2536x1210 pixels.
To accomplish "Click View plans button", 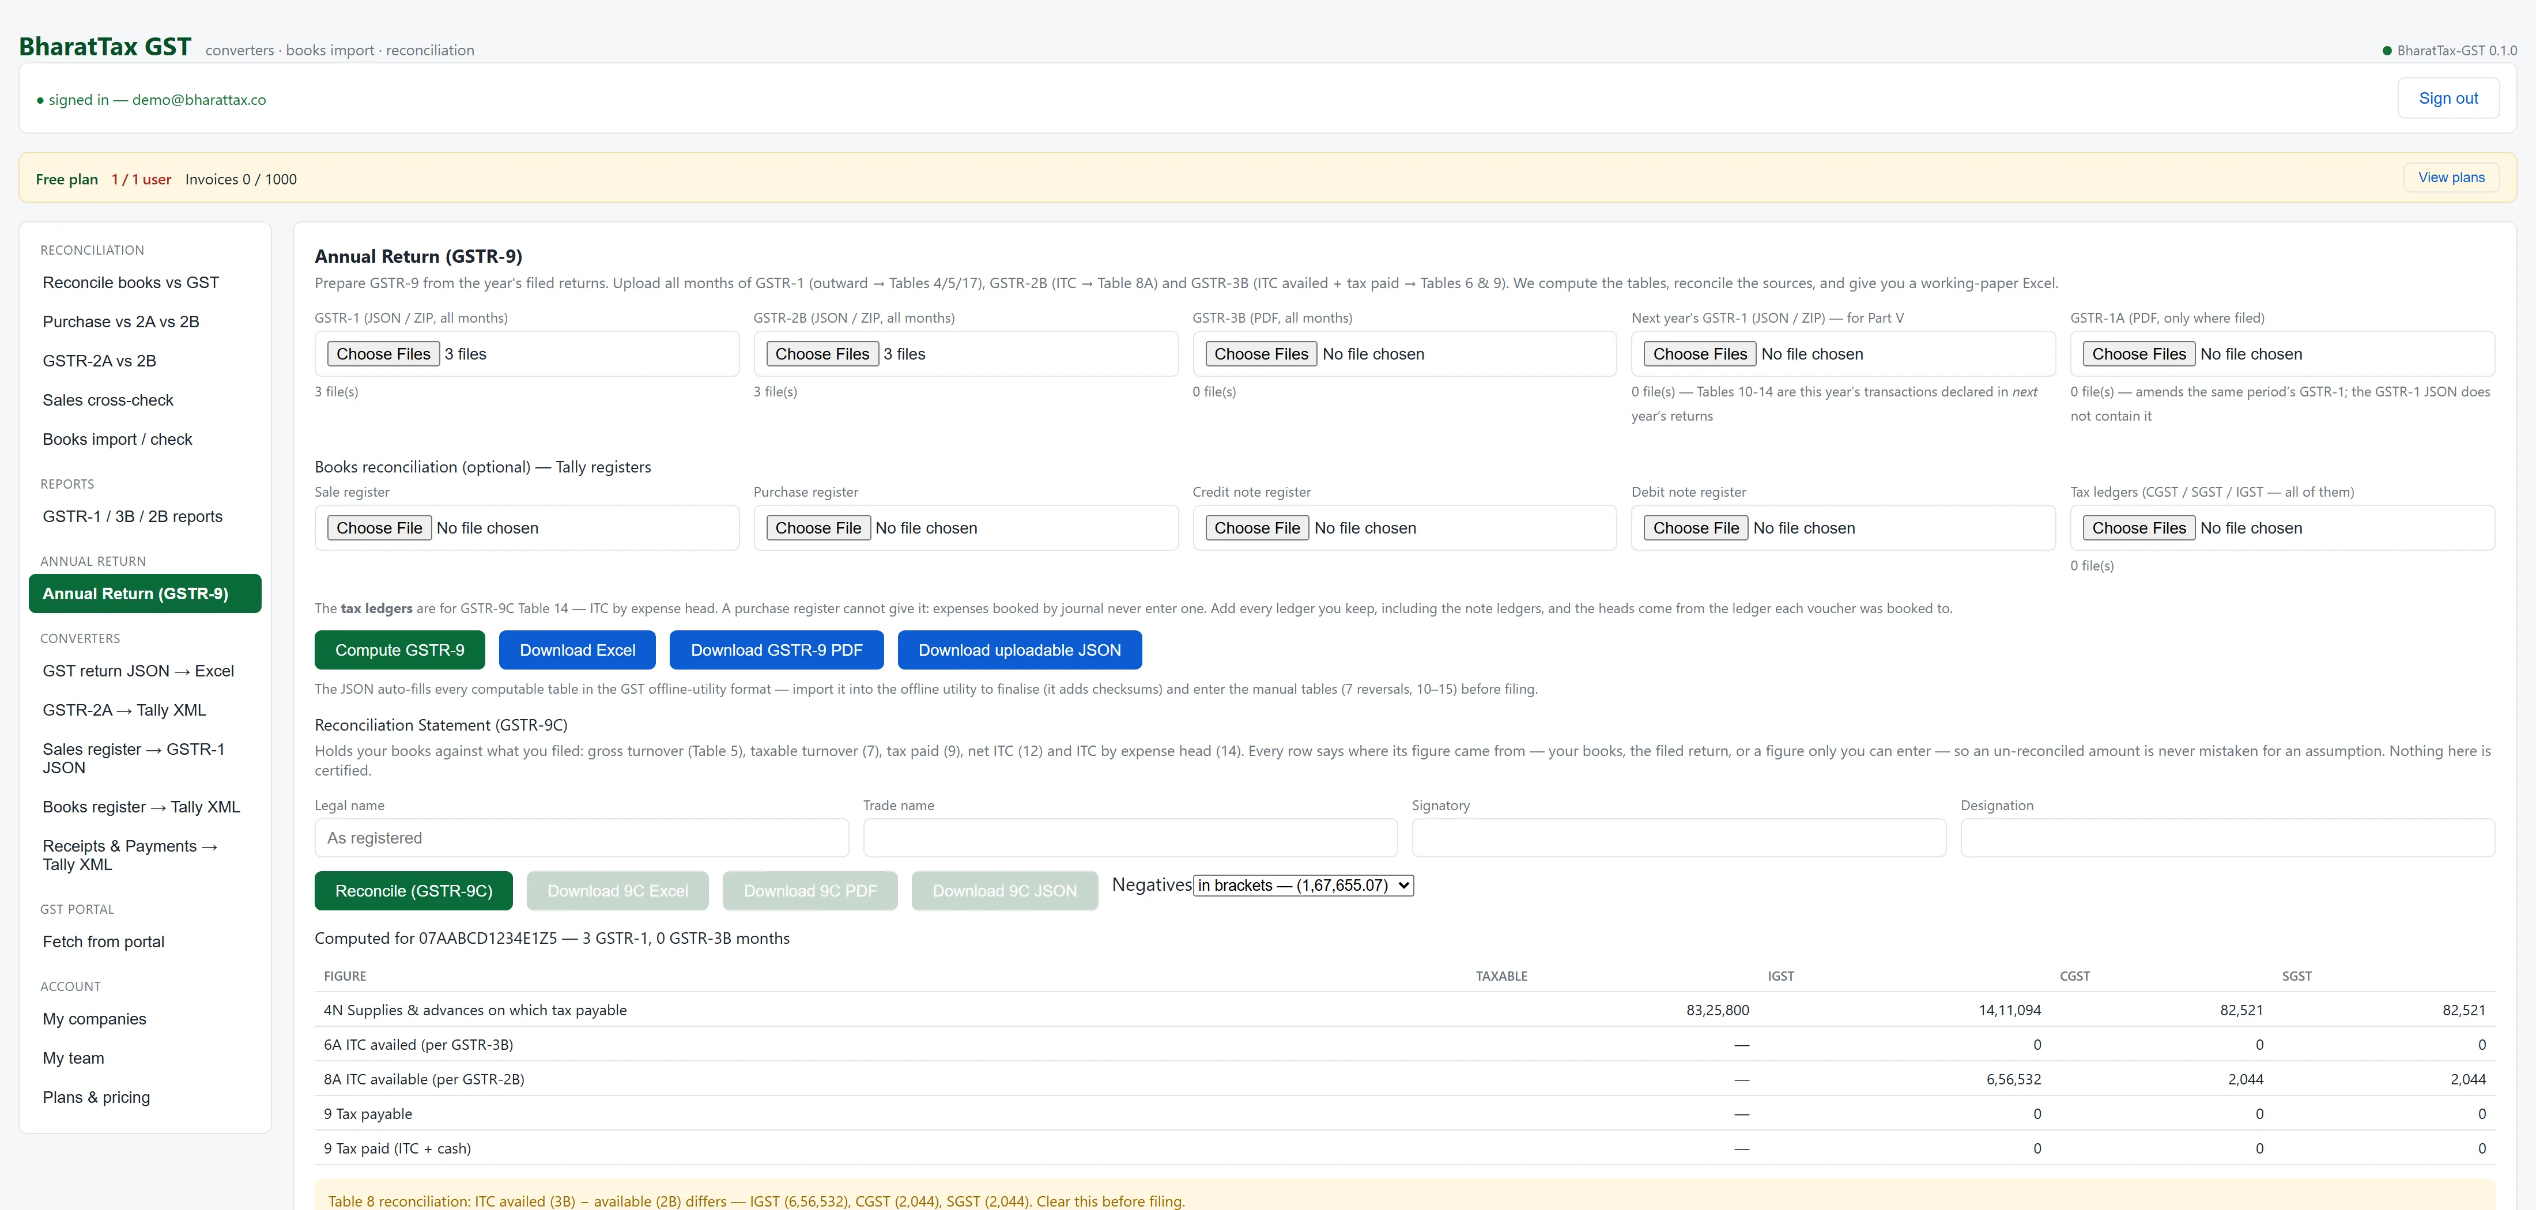I will point(2450,177).
